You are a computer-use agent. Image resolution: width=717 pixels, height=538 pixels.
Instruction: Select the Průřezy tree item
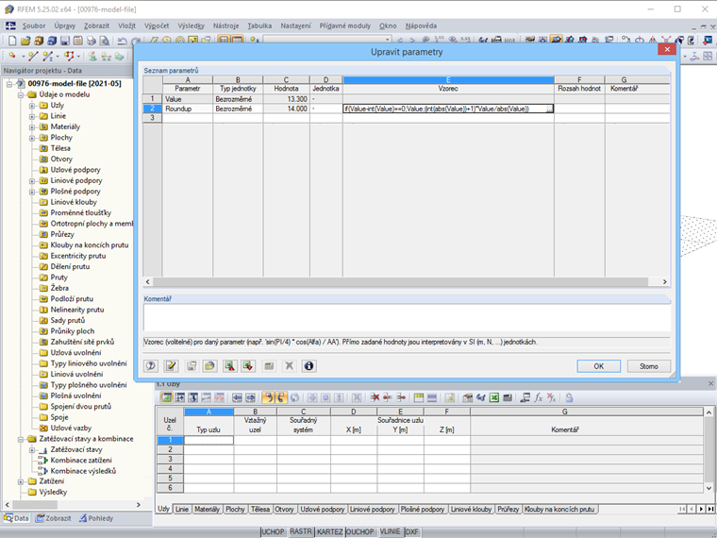pos(62,234)
